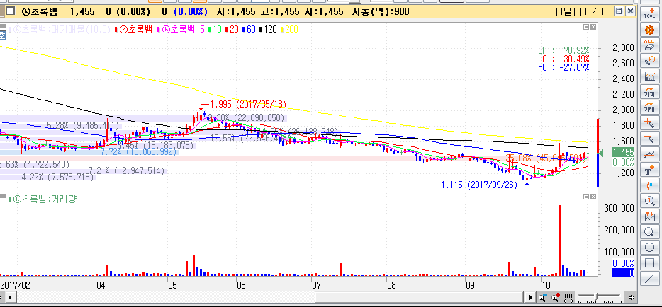
Task: Select the magnifier zoom tool
Action: [x=649, y=231]
